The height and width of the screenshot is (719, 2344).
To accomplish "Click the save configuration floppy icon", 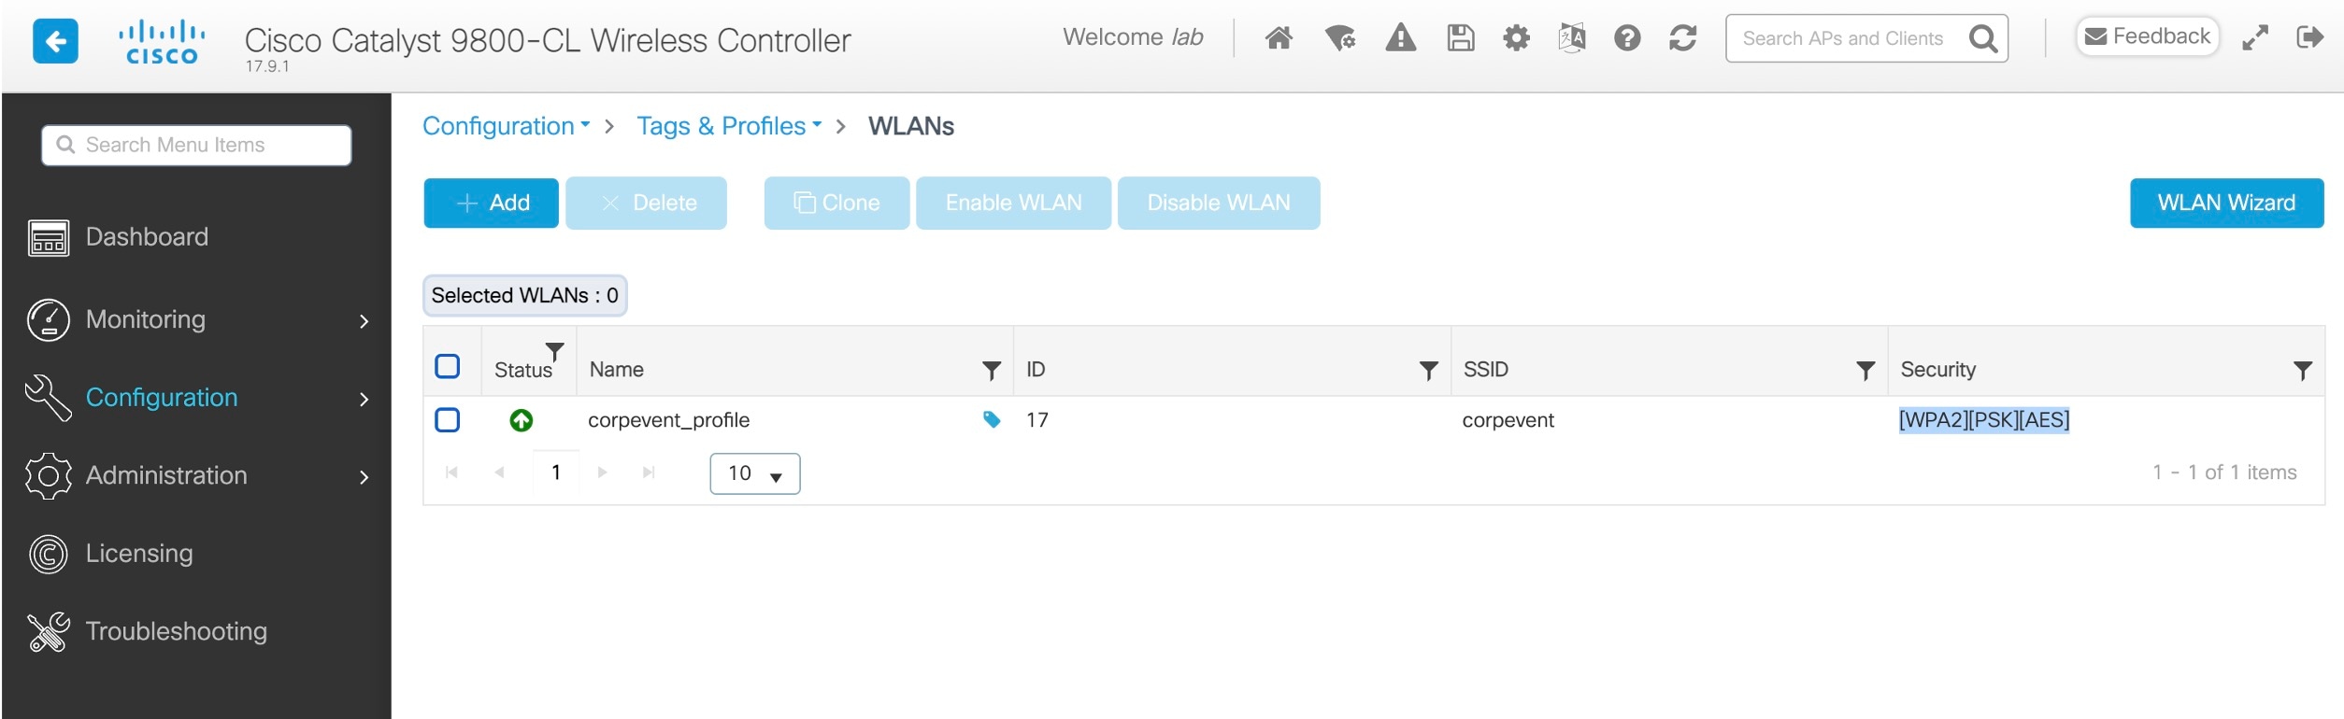I will coord(1460,38).
